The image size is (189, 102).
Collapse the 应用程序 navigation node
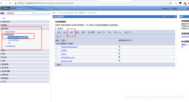pos(1,28)
